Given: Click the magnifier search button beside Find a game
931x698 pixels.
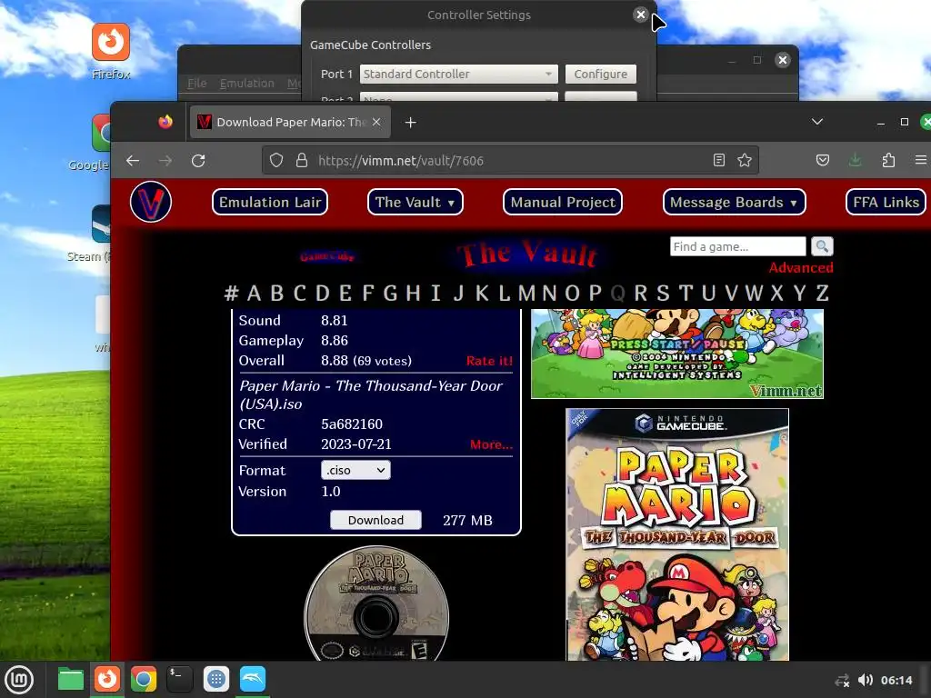Looking at the screenshot, I should (822, 246).
